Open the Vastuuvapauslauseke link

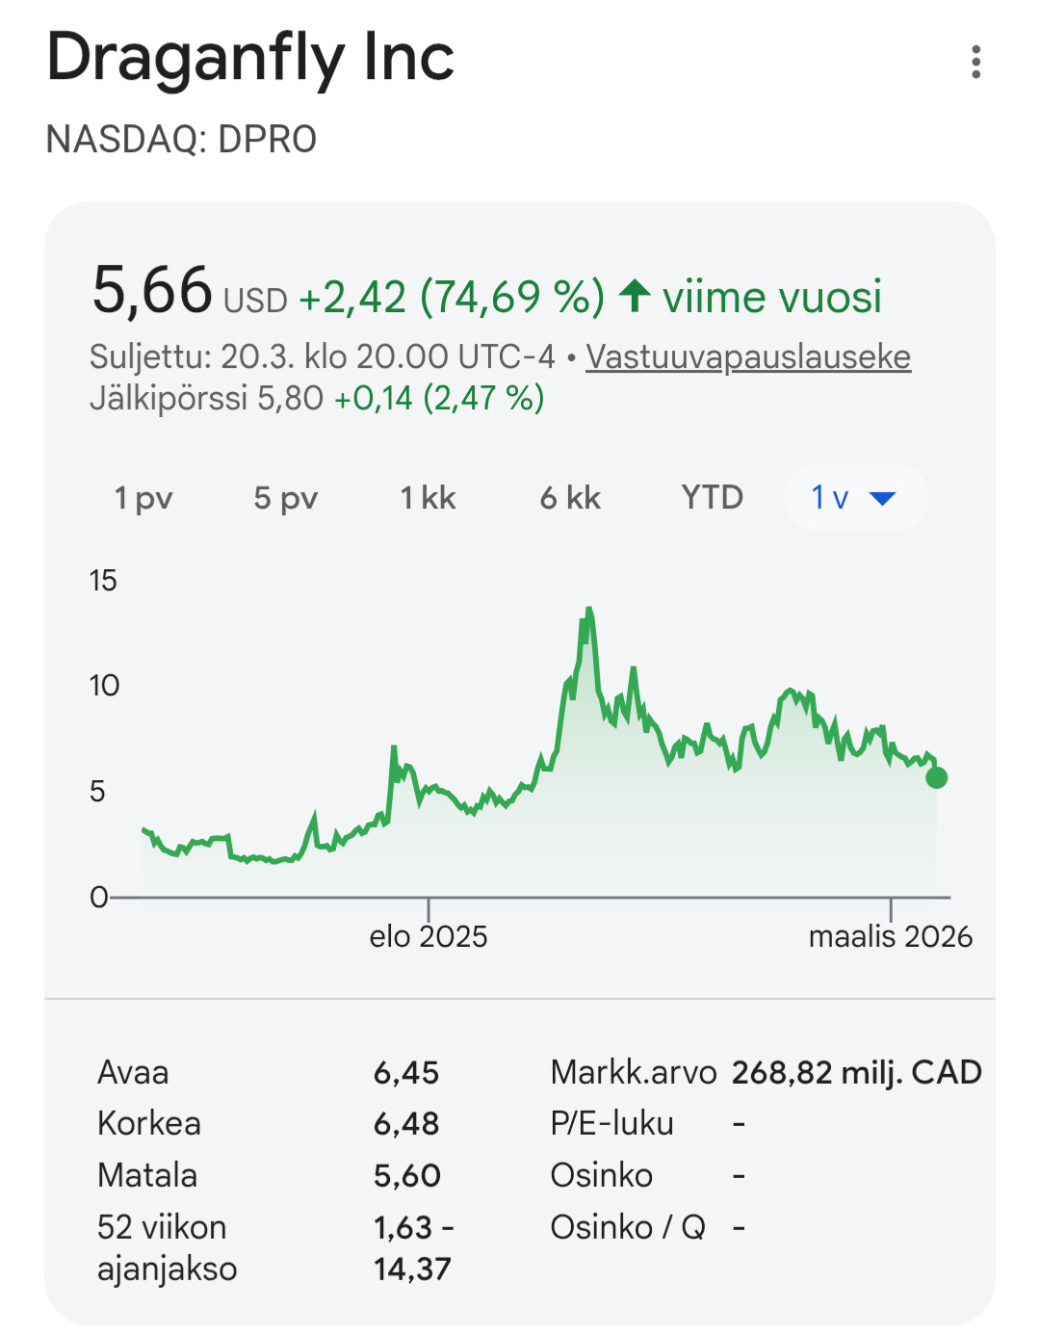pos(747,356)
